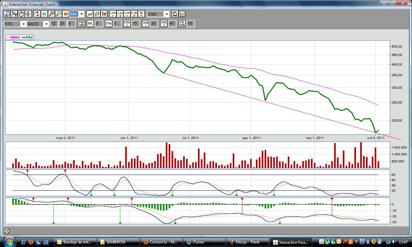
Task: Click the zoom out magnifier icon
Action: click(59, 14)
